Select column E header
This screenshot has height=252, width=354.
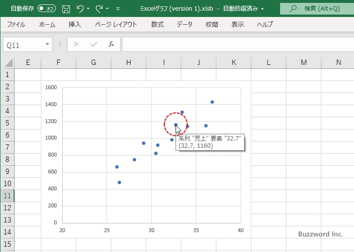(x=28, y=63)
